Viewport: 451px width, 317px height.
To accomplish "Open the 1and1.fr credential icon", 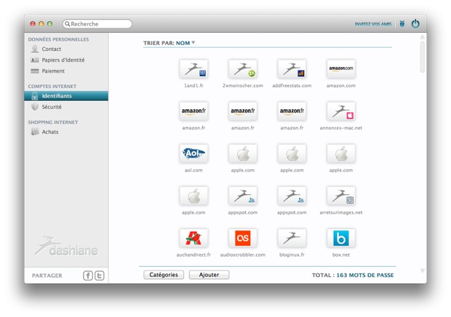I will point(193,69).
